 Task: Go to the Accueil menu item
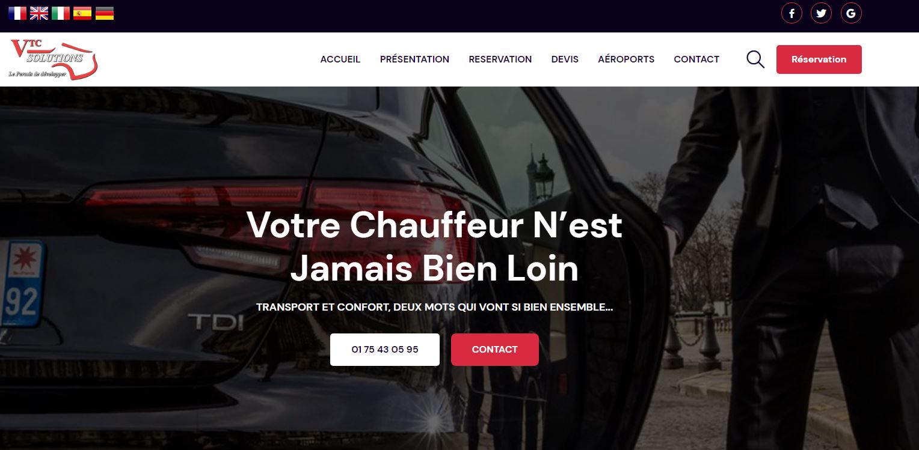[340, 59]
